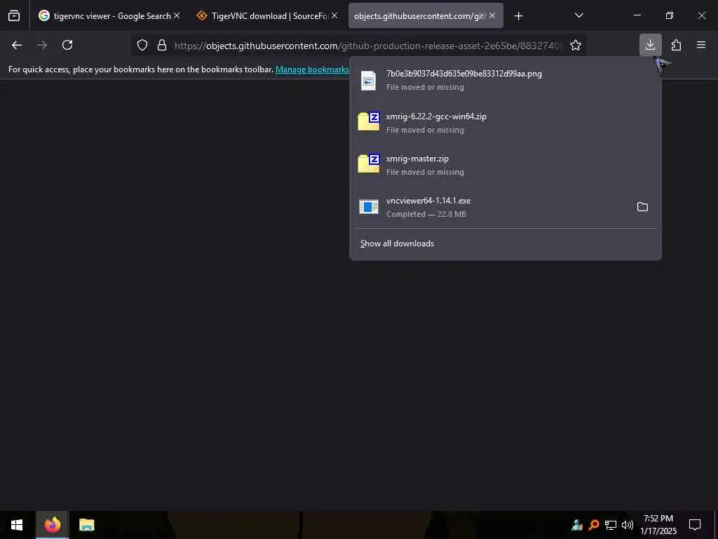Image resolution: width=718 pixels, height=539 pixels.
Task: Select 7b0e3b9037d43d635e09be83312d99aa.png download entry
Action: coord(505,80)
